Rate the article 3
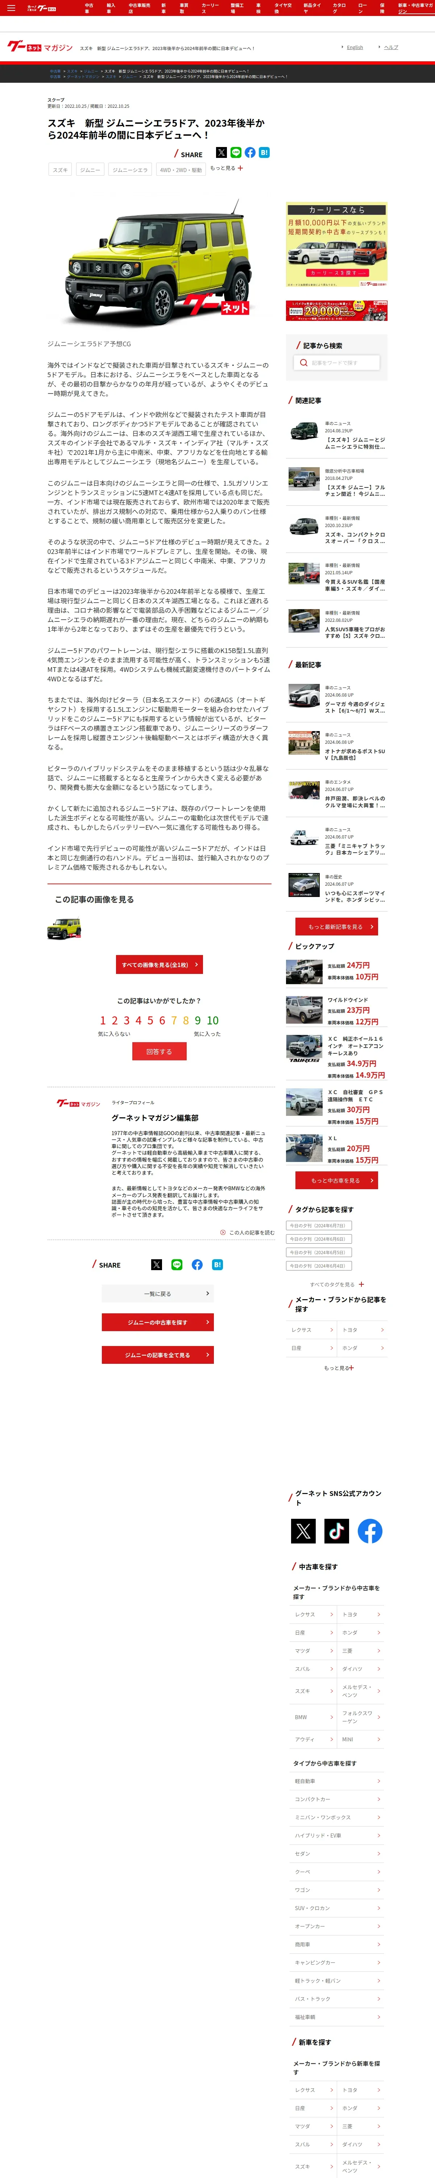The image size is (435, 2178). pos(127,1020)
